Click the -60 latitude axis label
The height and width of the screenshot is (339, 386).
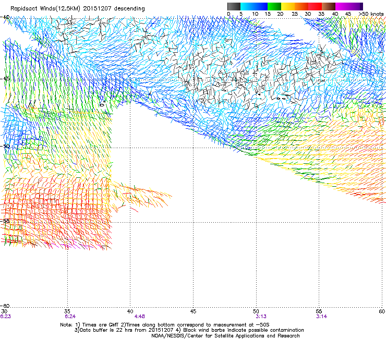click(5, 306)
